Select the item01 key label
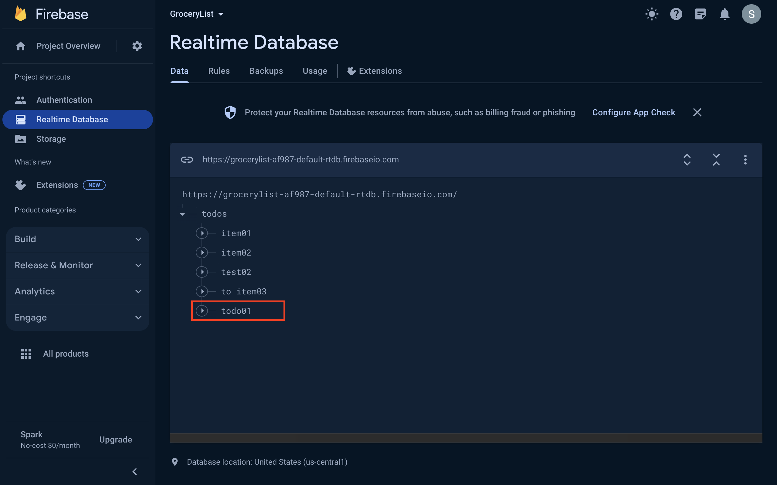777x485 pixels. [x=236, y=233]
